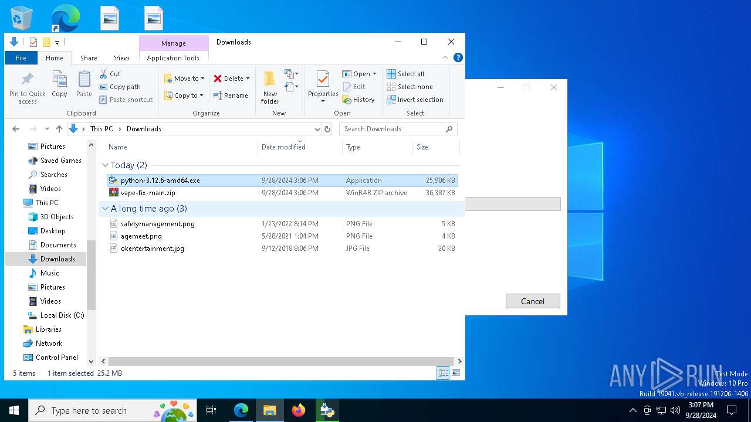Click the Paste ribbon icon
Image resolution: width=751 pixels, height=422 pixels.
tap(84, 84)
